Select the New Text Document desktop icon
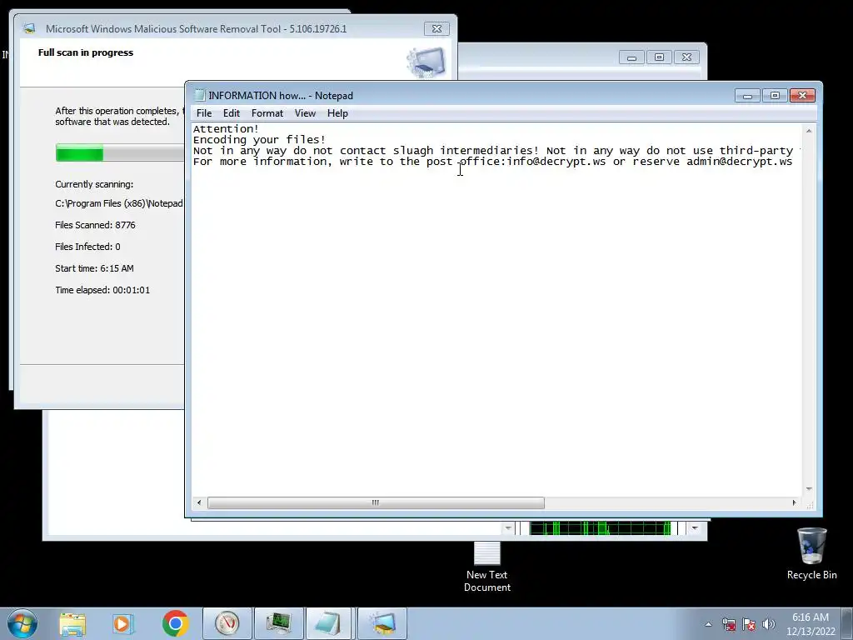 point(486,567)
